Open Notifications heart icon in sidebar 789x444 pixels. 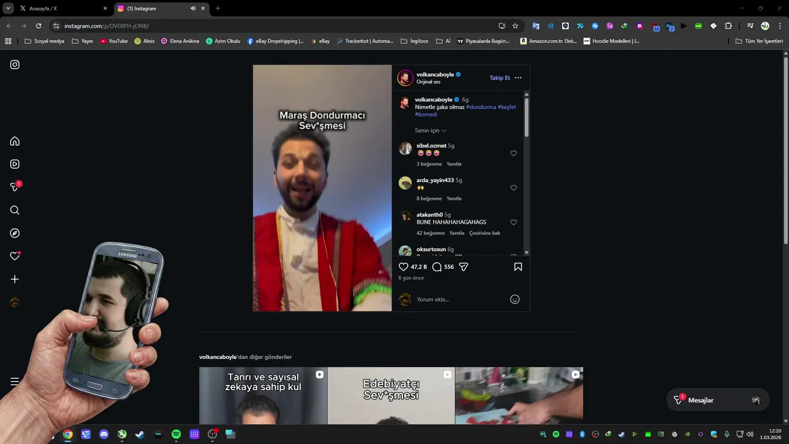(x=15, y=256)
